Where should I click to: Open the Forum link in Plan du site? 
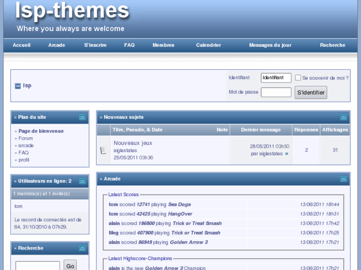pyautogui.click(x=25, y=138)
